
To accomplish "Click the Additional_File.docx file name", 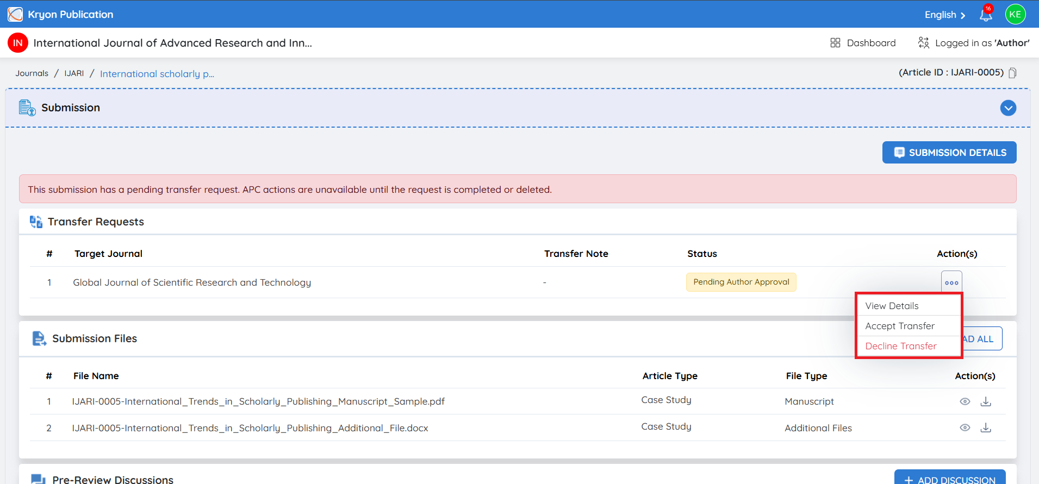I will click(250, 428).
